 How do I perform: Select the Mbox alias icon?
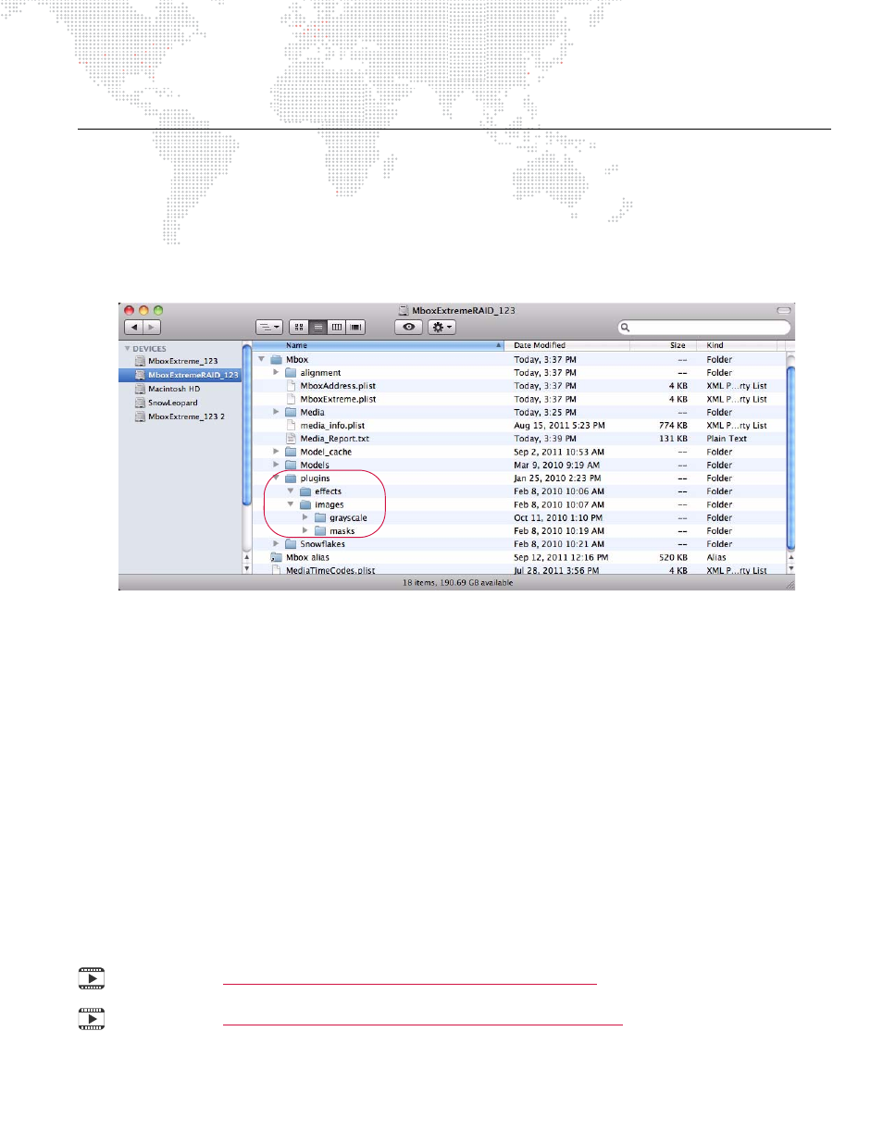276,557
